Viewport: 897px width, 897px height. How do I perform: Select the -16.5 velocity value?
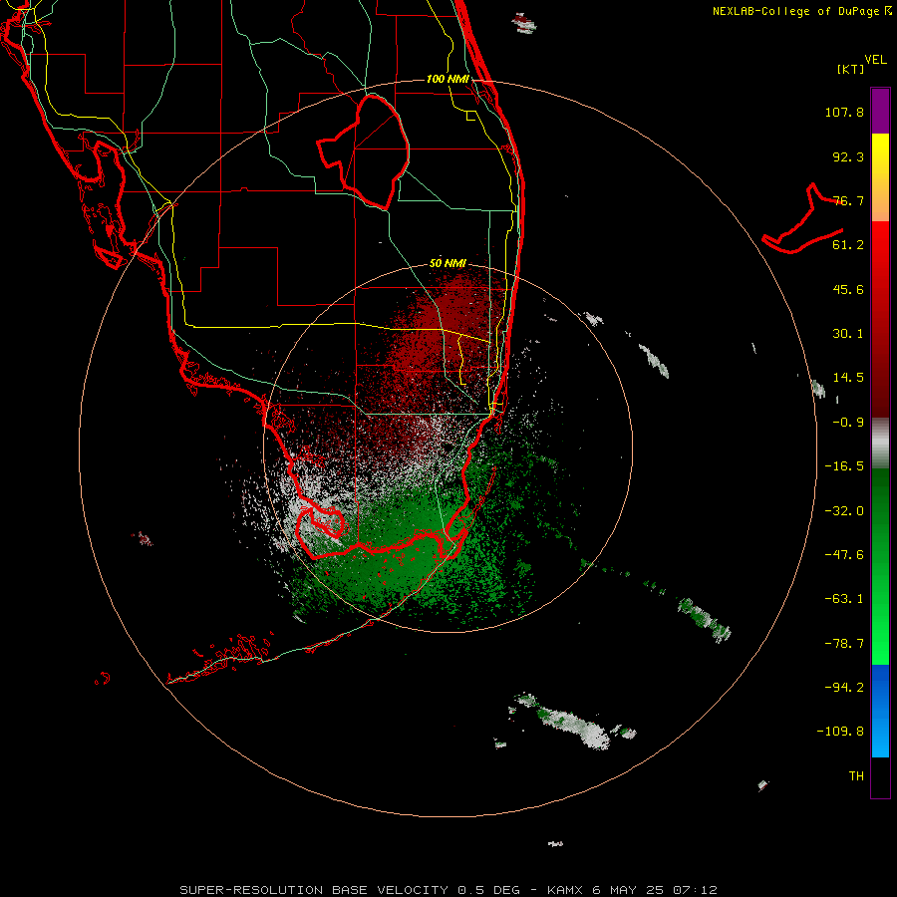click(x=844, y=466)
